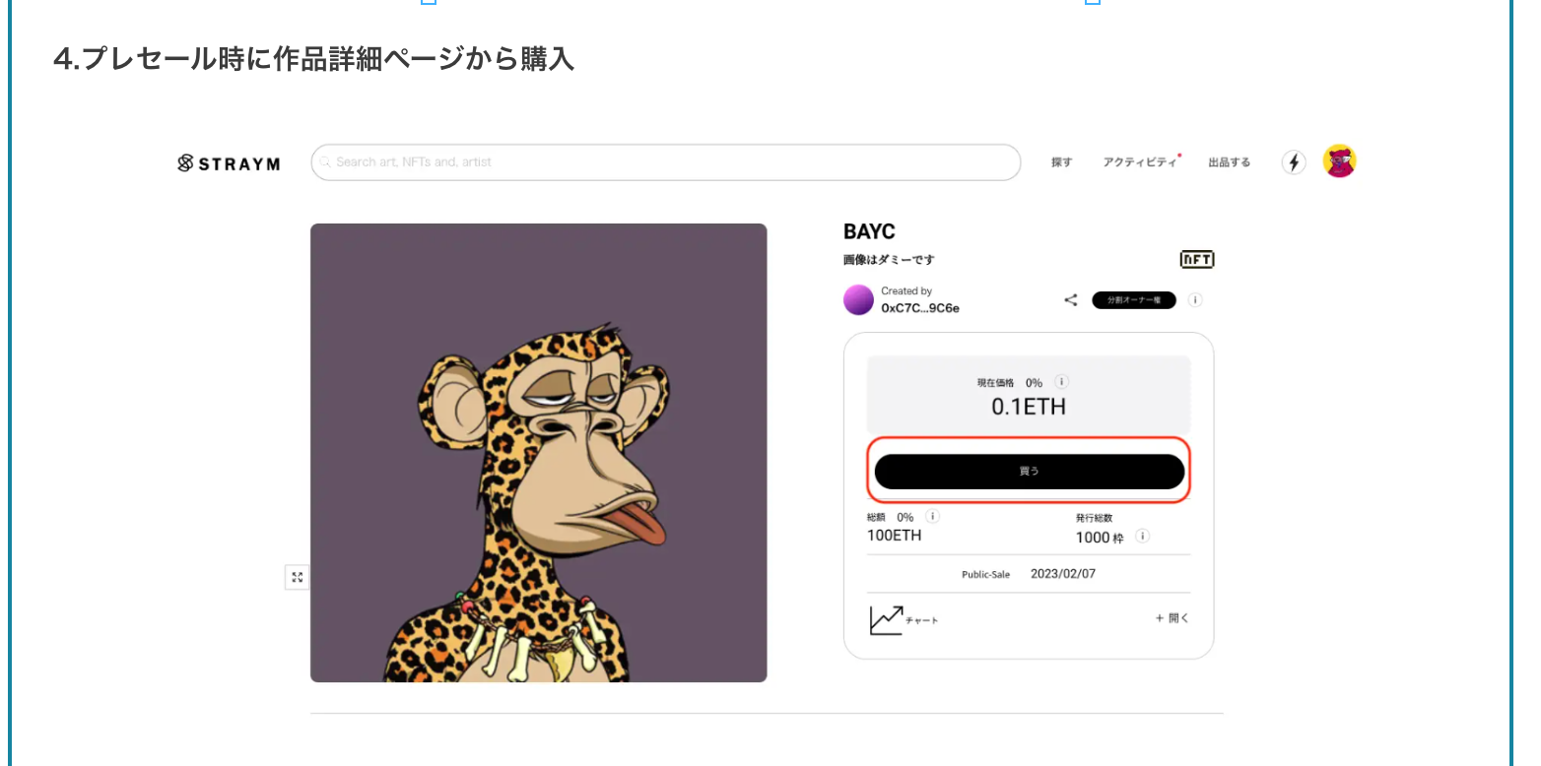Viewport: 1541px width, 766px height.
Task: Expand the artwork image to fullscreen
Action: pos(297,577)
